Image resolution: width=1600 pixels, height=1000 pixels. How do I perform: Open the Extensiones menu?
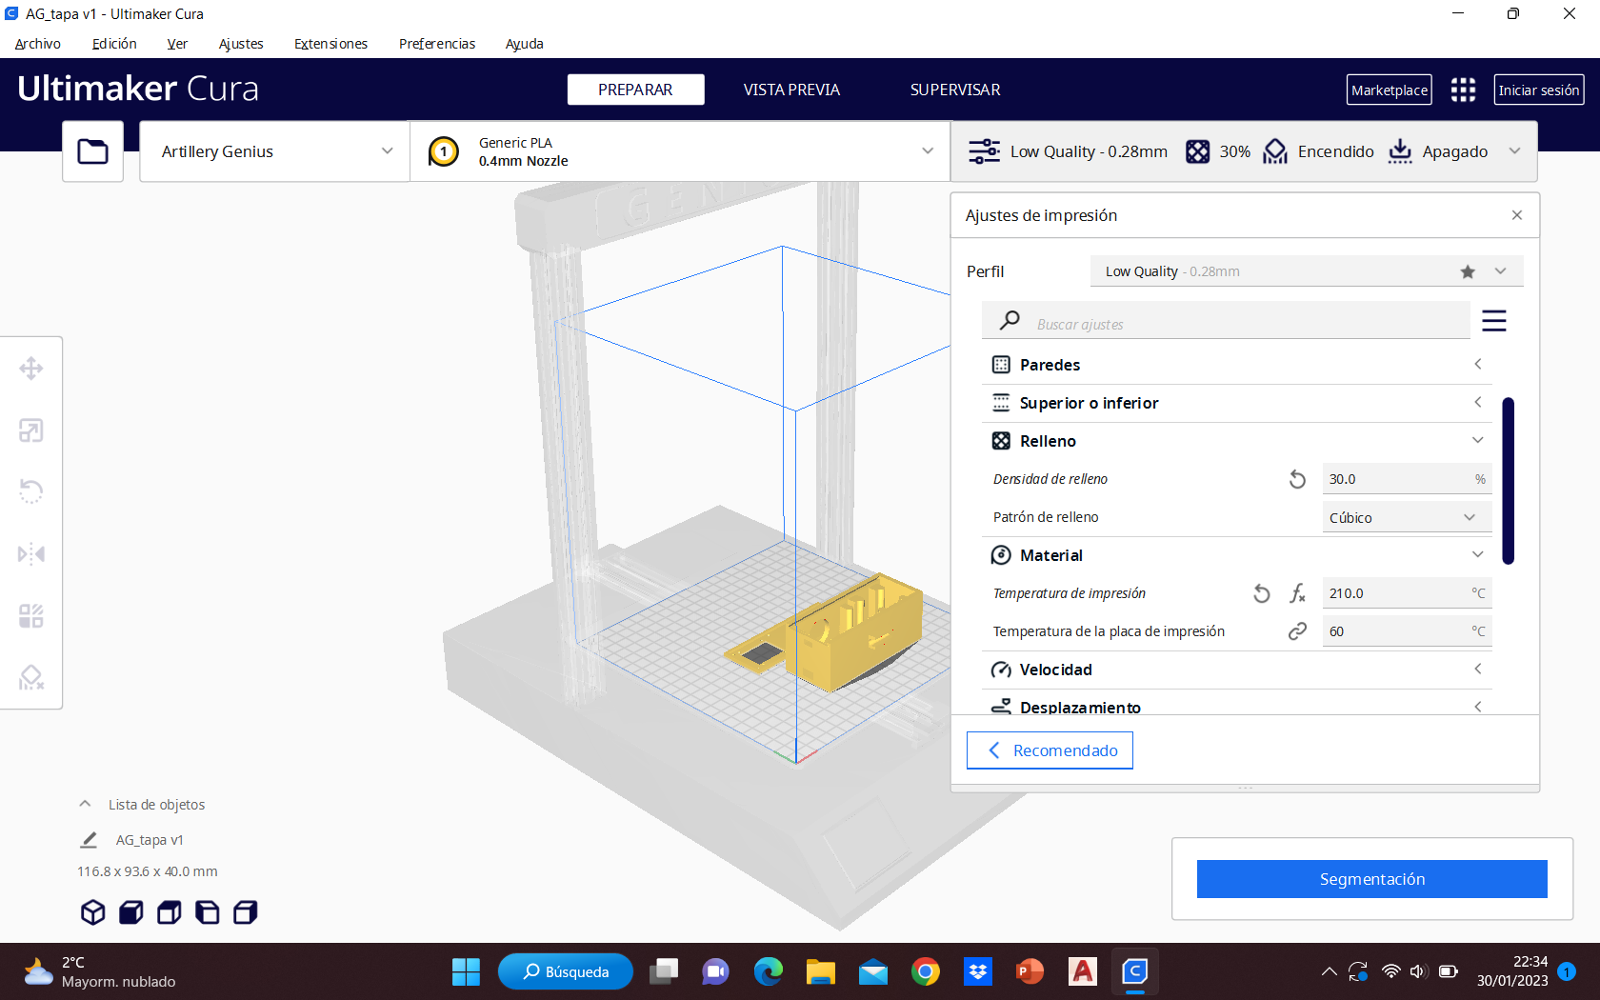(330, 44)
